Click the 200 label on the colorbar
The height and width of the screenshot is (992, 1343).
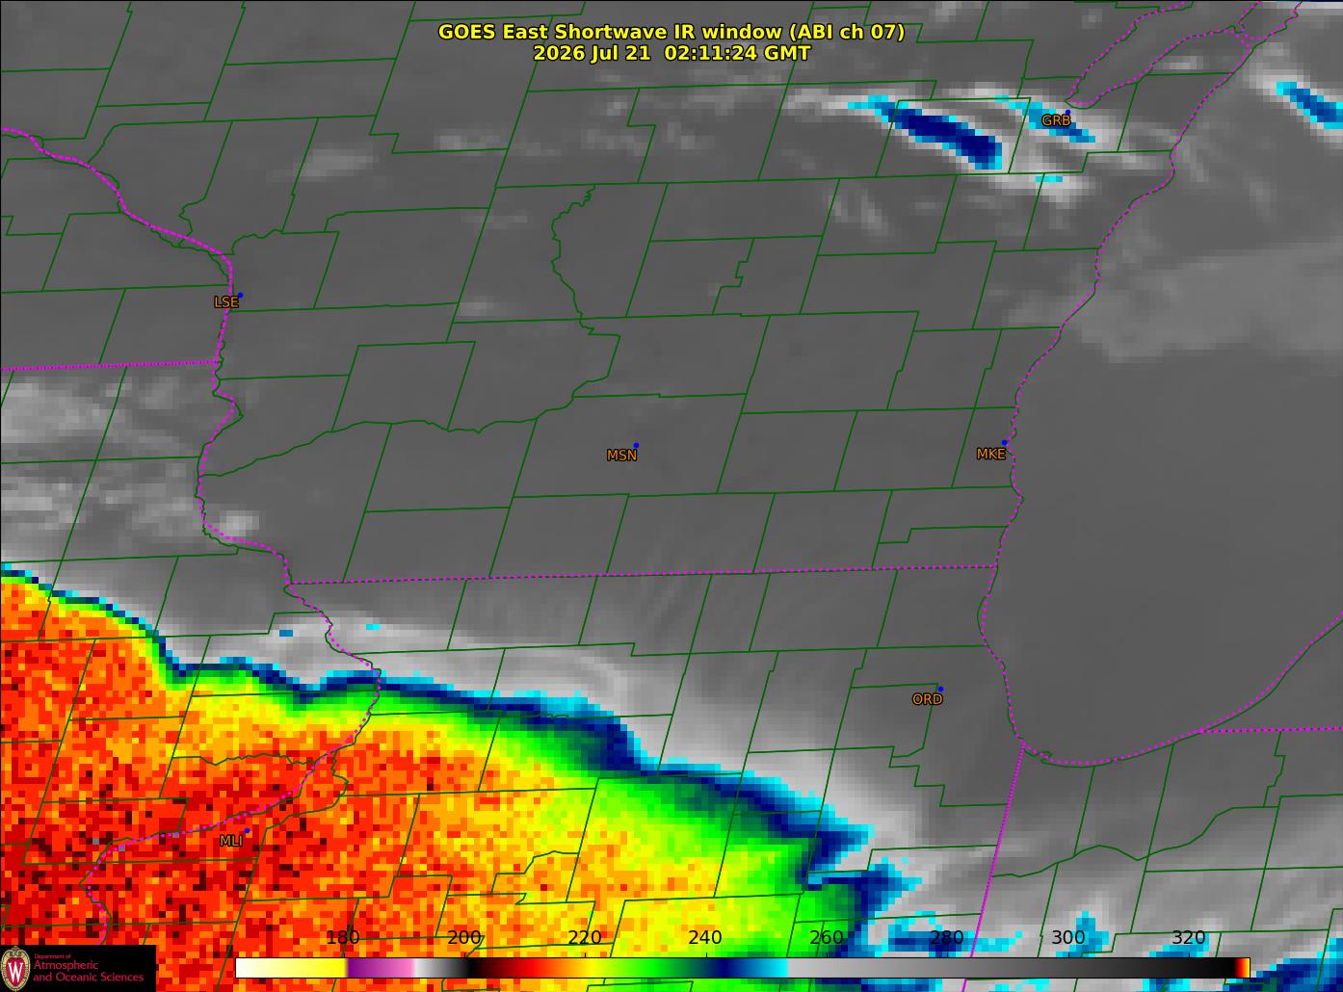[x=464, y=937]
